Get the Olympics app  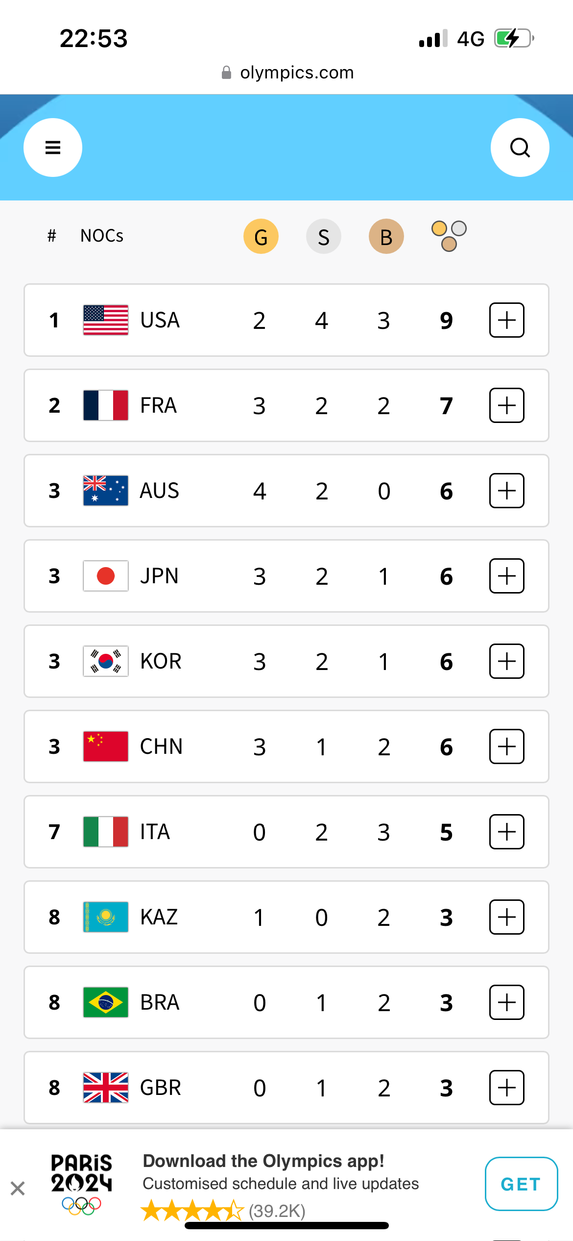coord(521,1184)
